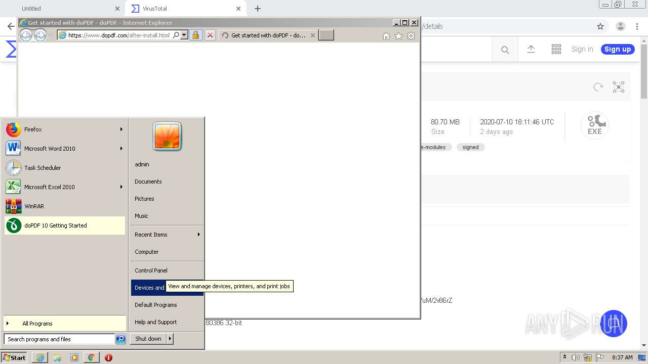The height and width of the screenshot is (364, 648).
Task: Expand Microsoft Excel 2010 jump list arrow
Action: coord(121,187)
